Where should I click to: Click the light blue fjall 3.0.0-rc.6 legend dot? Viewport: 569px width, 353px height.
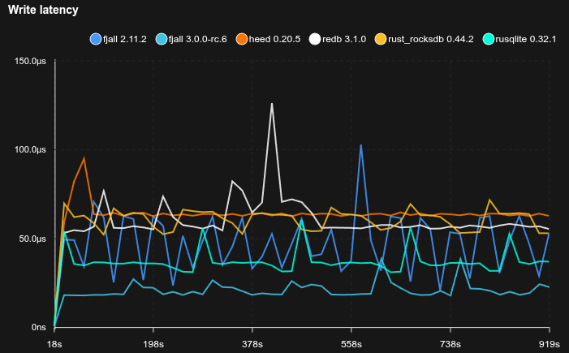[x=162, y=39]
